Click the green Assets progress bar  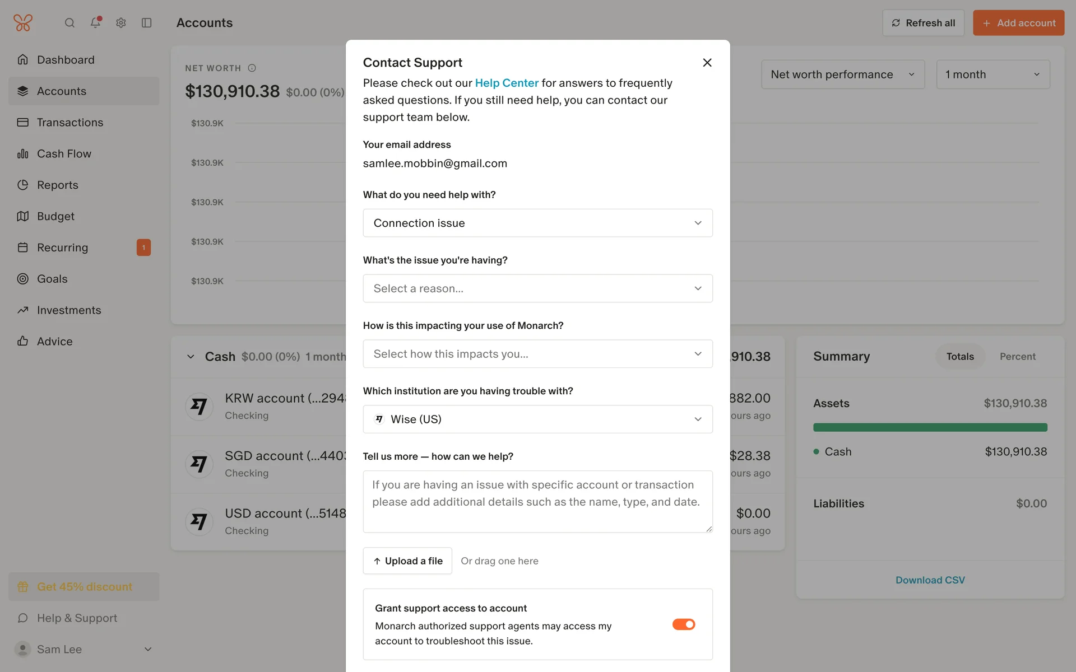[930, 428]
